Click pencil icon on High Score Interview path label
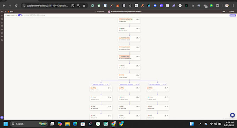Viewport: 237px width, 128px height. click(109, 84)
